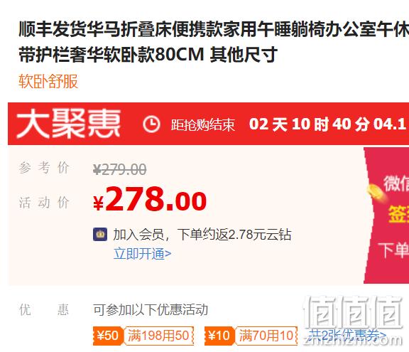Click the countdown timer text
The width and height of the screenshot is (409, 352).
[x=329, y=124]
